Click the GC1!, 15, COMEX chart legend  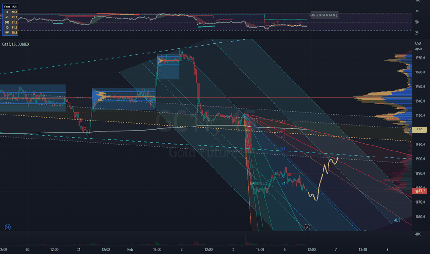[16, 44]
